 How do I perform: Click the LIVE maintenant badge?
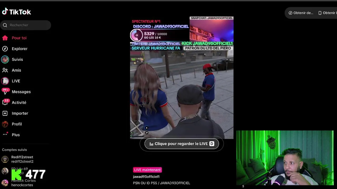[147, 170]
